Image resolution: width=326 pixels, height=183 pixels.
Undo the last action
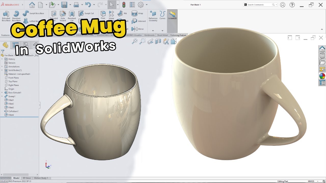pyautogui.click(x=88, y=5)
